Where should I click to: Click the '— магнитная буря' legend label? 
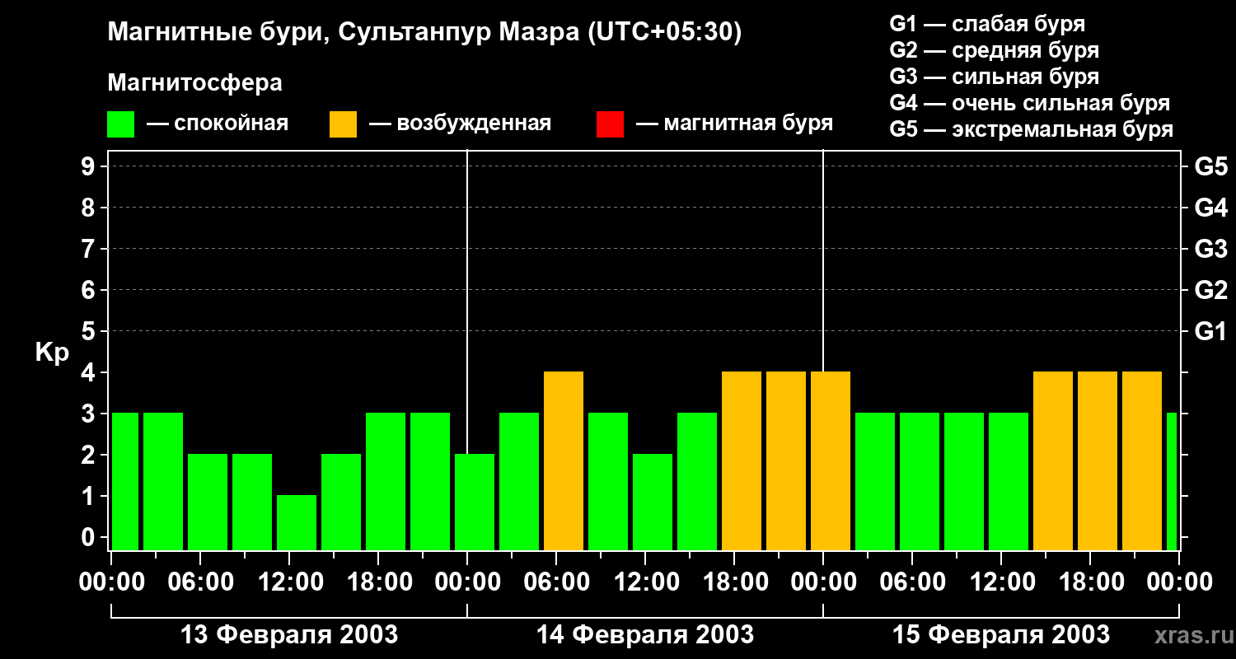pyautogui.click(x=734, y=124)
